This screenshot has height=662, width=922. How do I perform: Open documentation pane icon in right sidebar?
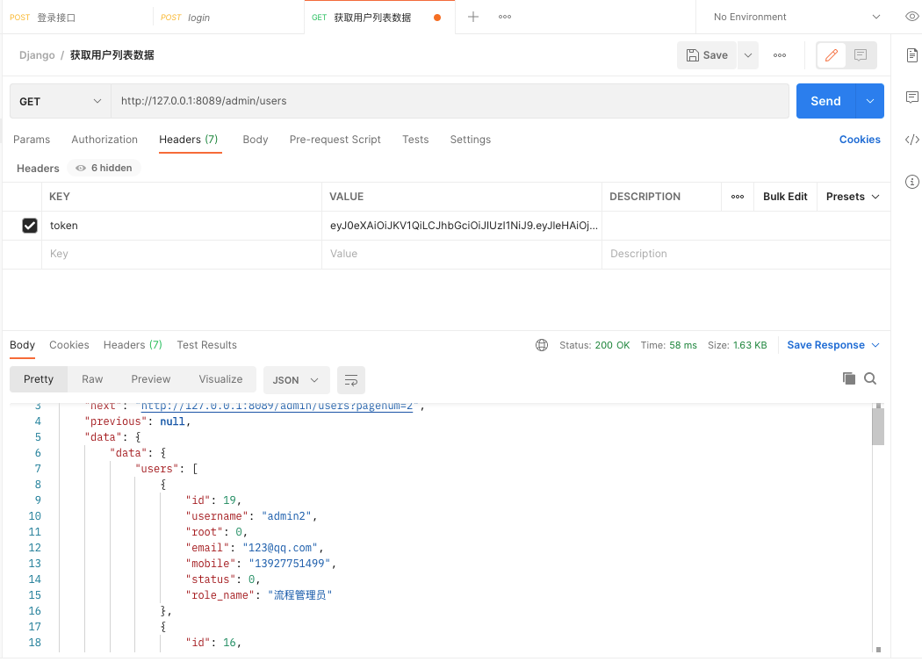912,55
